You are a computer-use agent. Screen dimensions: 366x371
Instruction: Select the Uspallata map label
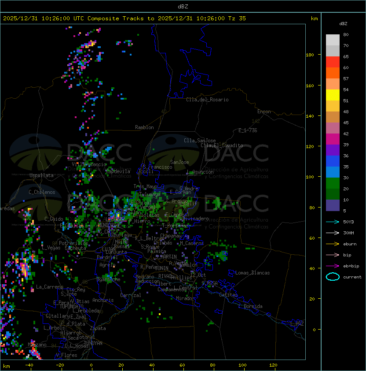pos(41,175)
